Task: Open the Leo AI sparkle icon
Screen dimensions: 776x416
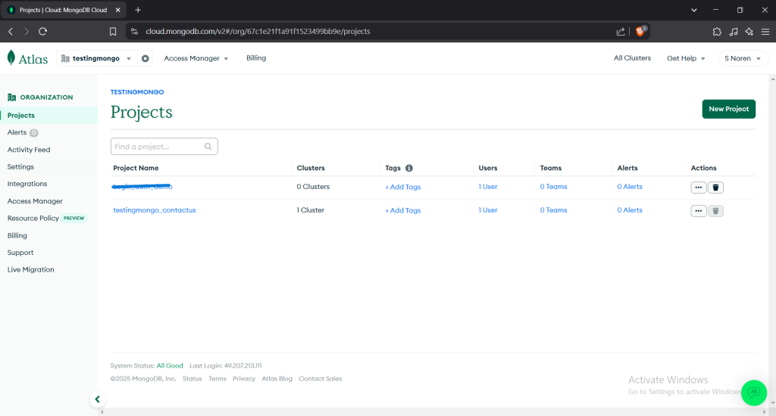Action: [x=749, y=32]
